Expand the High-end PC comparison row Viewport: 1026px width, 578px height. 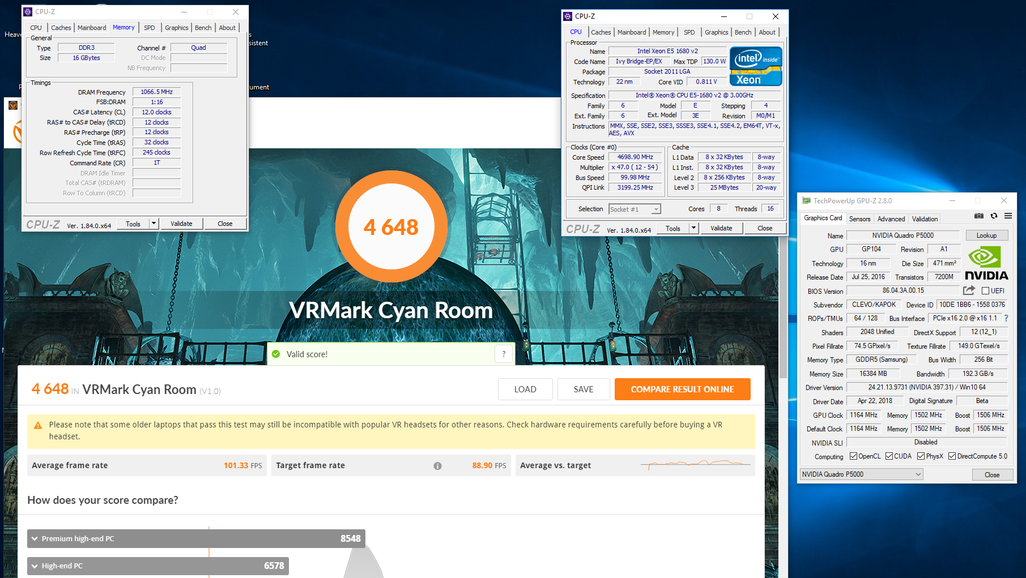click(158, 566)
